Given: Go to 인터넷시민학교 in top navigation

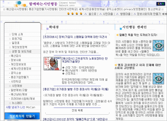Looking at the screenshot, I should click(68, 9).
